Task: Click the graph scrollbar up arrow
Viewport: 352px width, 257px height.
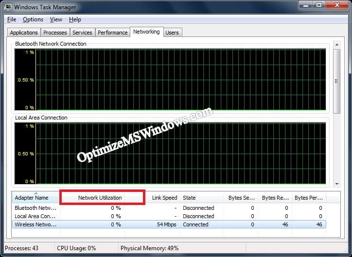Action: coord(337,45)
